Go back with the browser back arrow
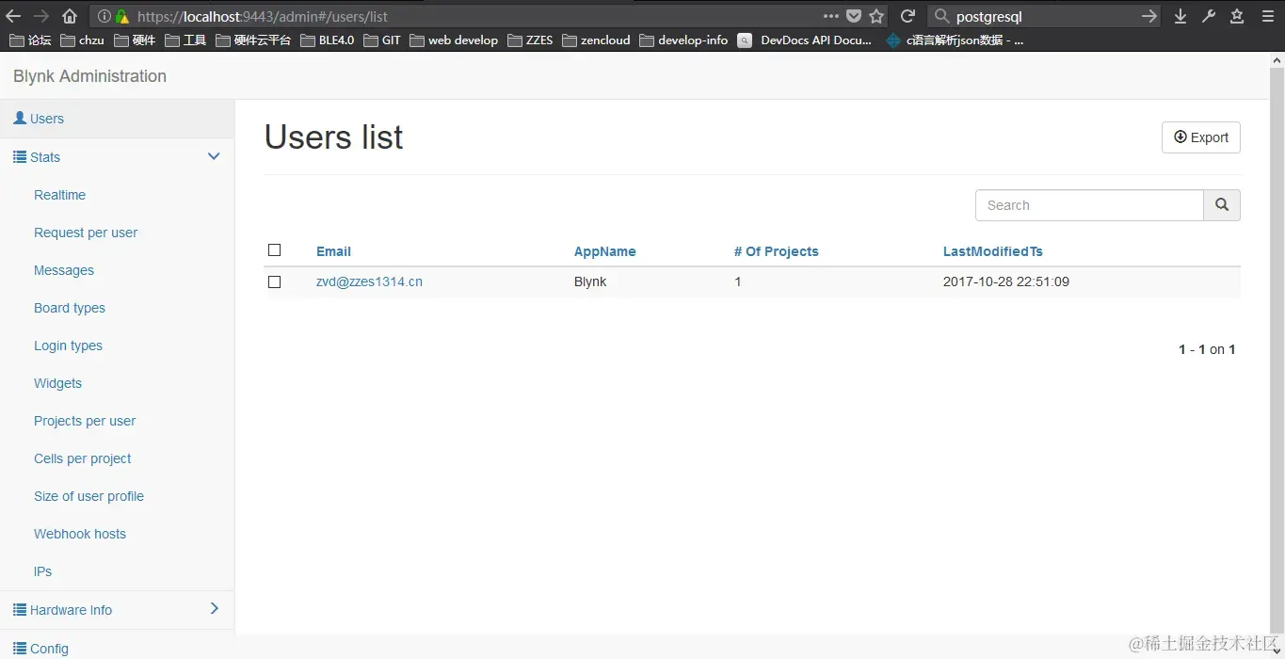Image resolution: width=1285 pixels, height=659 pixels. click(x=13, y=16)
